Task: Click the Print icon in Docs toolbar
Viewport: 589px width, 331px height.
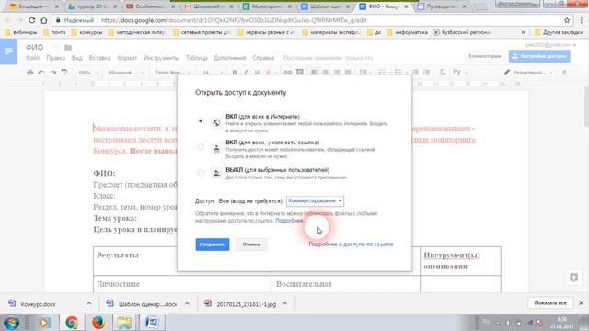Action: [30, 72]
